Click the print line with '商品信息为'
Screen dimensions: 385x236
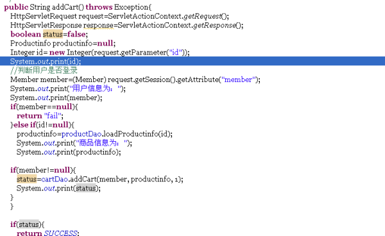click(74, 143)
